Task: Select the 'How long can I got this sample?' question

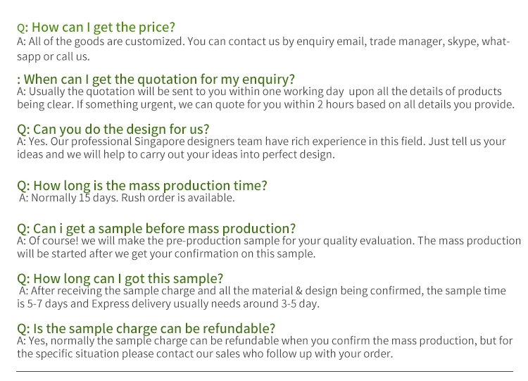Action: tap(120, 279)
